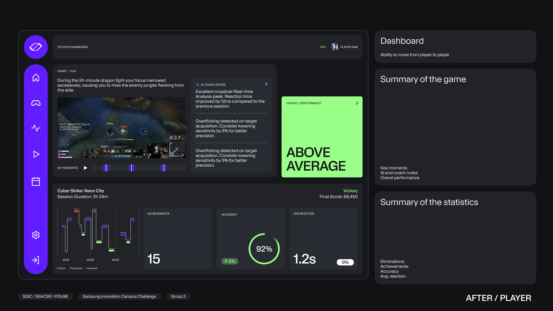
Task: Open the replays play icon in sidebar
Action: 36,154
